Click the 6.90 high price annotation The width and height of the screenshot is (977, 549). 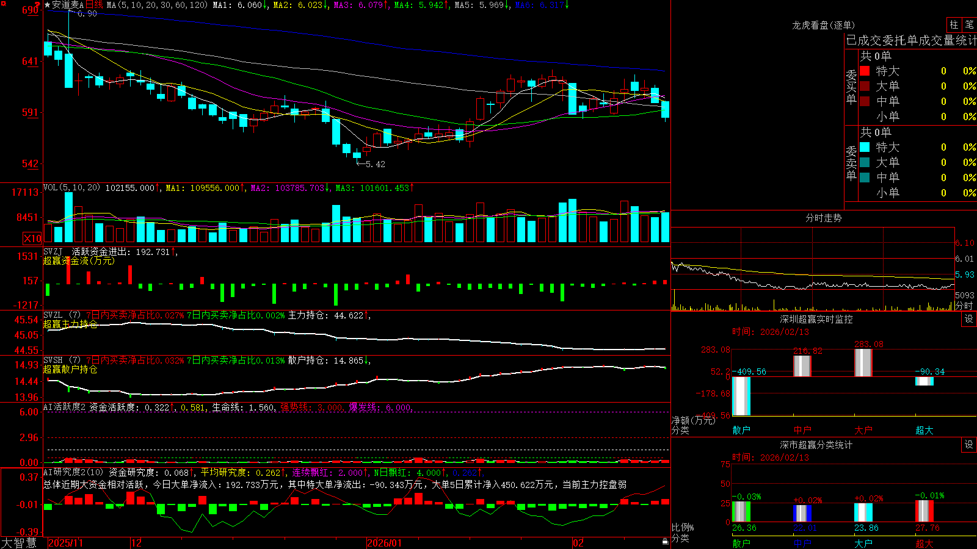pyautogui.click(x=87, y=13)
